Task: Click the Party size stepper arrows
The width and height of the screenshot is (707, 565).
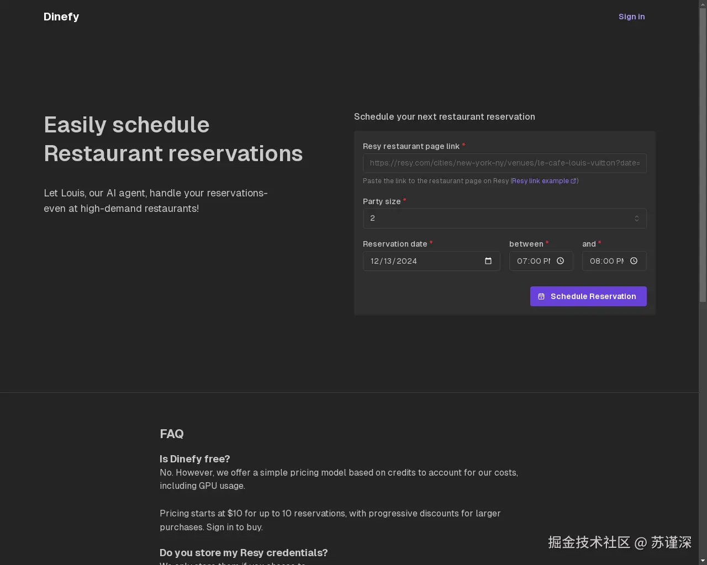Action: 636,218
